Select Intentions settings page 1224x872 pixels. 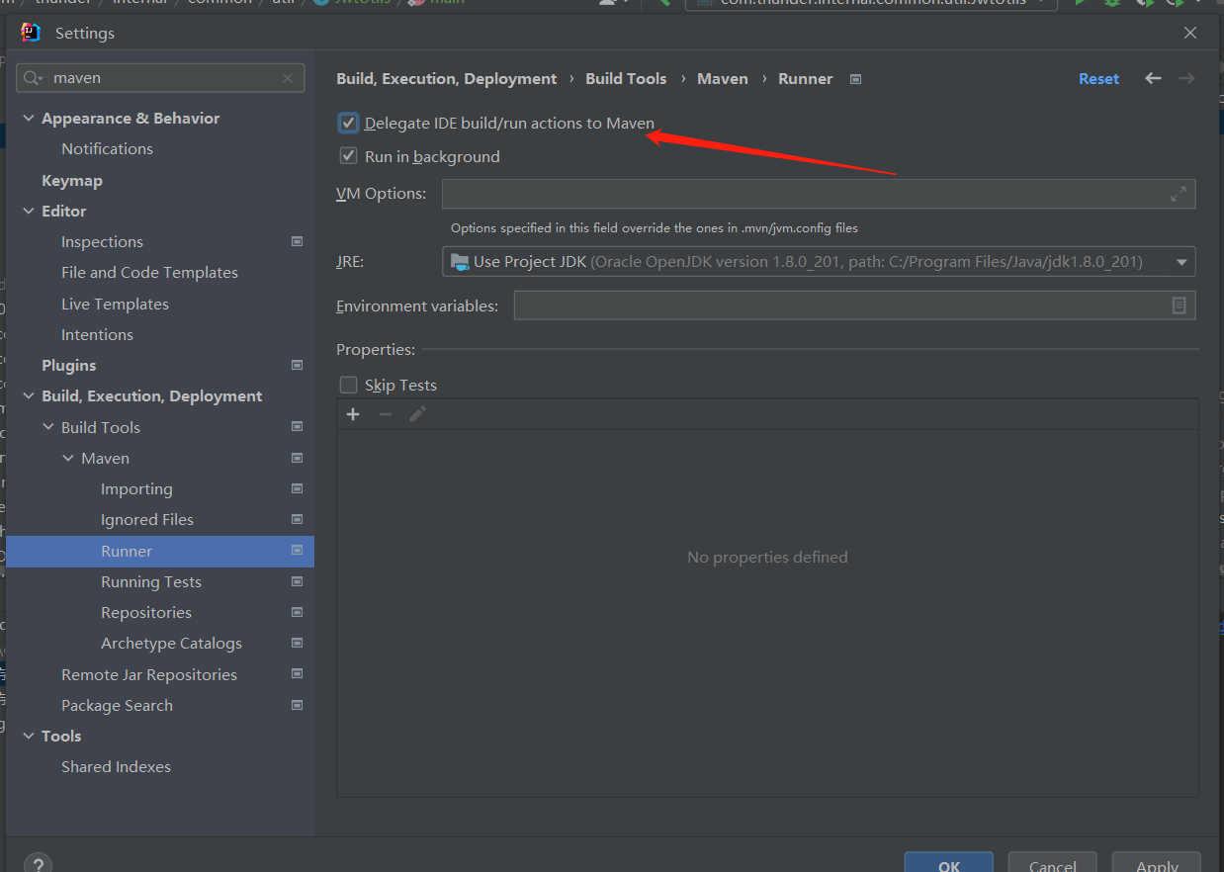tap(97, 334)
